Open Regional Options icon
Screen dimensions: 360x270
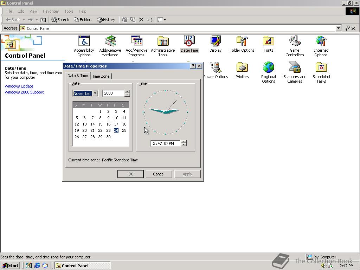pyautogui.click(x=268, y=72)
